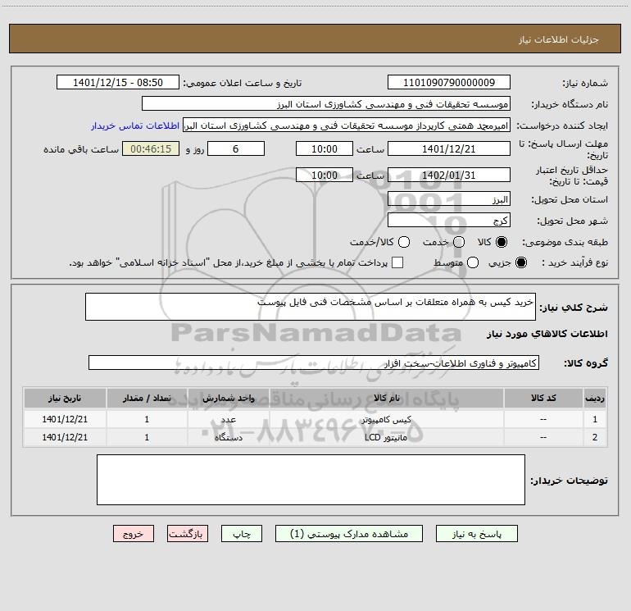Viewport: 631px width, 611px height.
Task: Select the کیس کامپیوتر item cell
Action: (x=386, y=420)
